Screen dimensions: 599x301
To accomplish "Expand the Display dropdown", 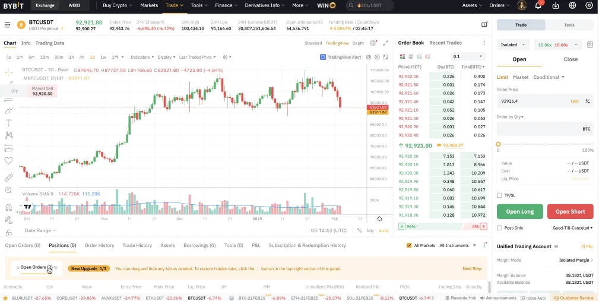I will [x=167, y=58].
